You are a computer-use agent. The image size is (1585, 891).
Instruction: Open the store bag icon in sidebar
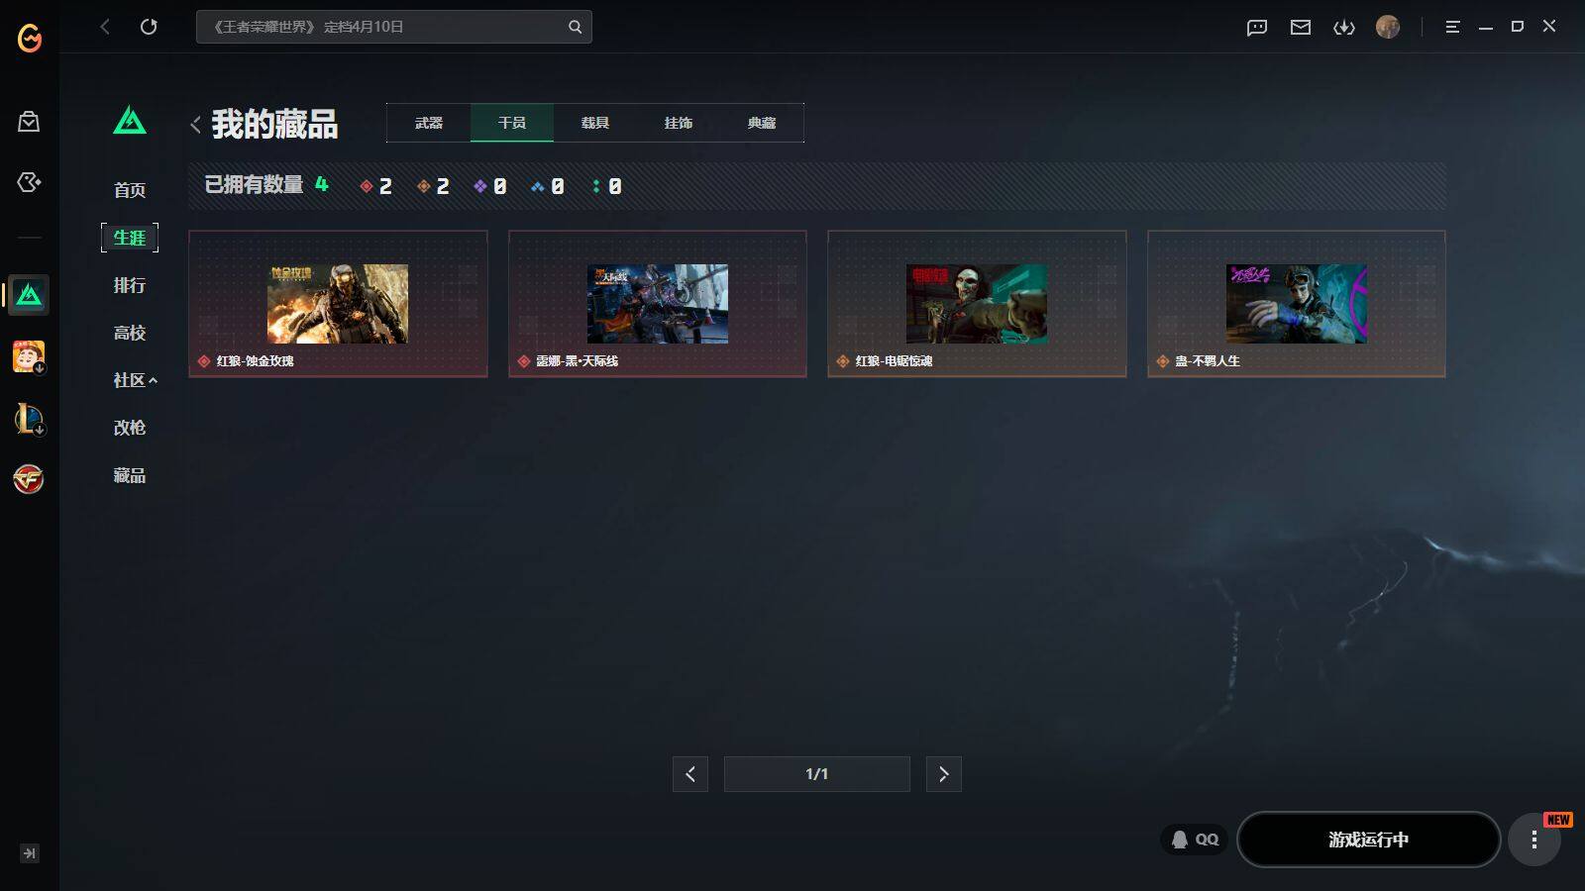tap(29, 122)
